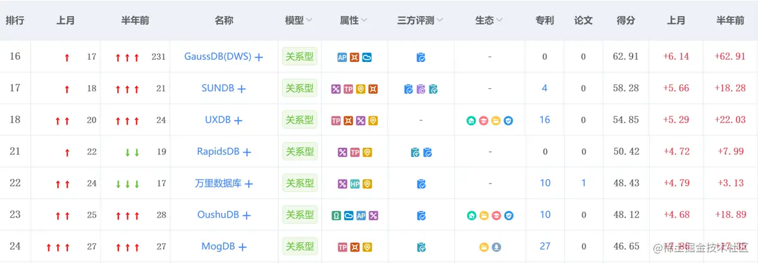Click the score value 58.28

click(x=626, y=88)
